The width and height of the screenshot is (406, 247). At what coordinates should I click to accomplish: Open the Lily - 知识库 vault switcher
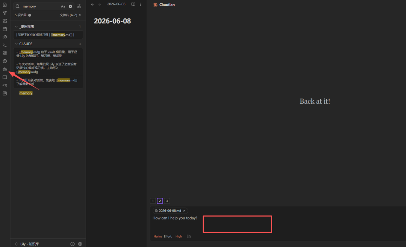point(27,244)
